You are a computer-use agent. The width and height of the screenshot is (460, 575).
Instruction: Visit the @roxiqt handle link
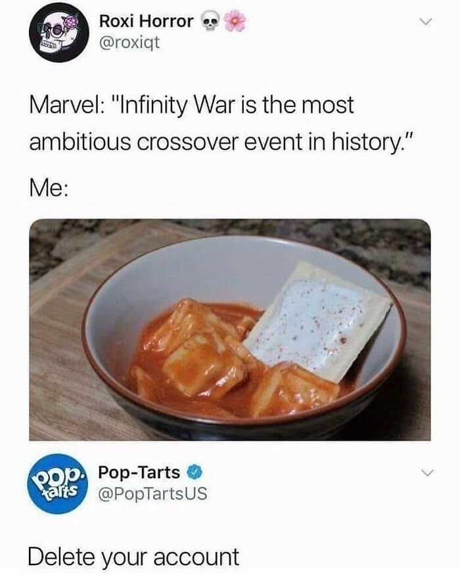[x=130, y=43]
